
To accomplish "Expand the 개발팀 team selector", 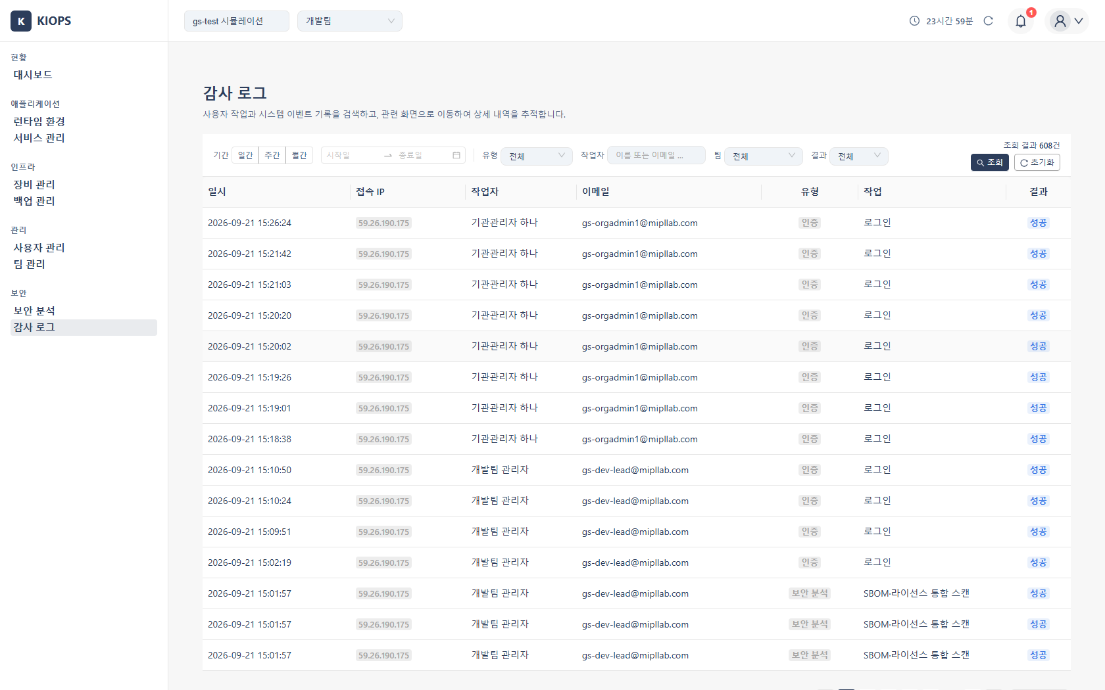I will [350, 21].
